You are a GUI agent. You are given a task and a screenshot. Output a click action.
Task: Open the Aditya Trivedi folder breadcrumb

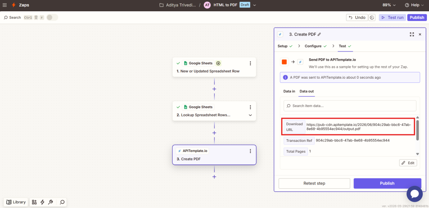pos(178,5)
